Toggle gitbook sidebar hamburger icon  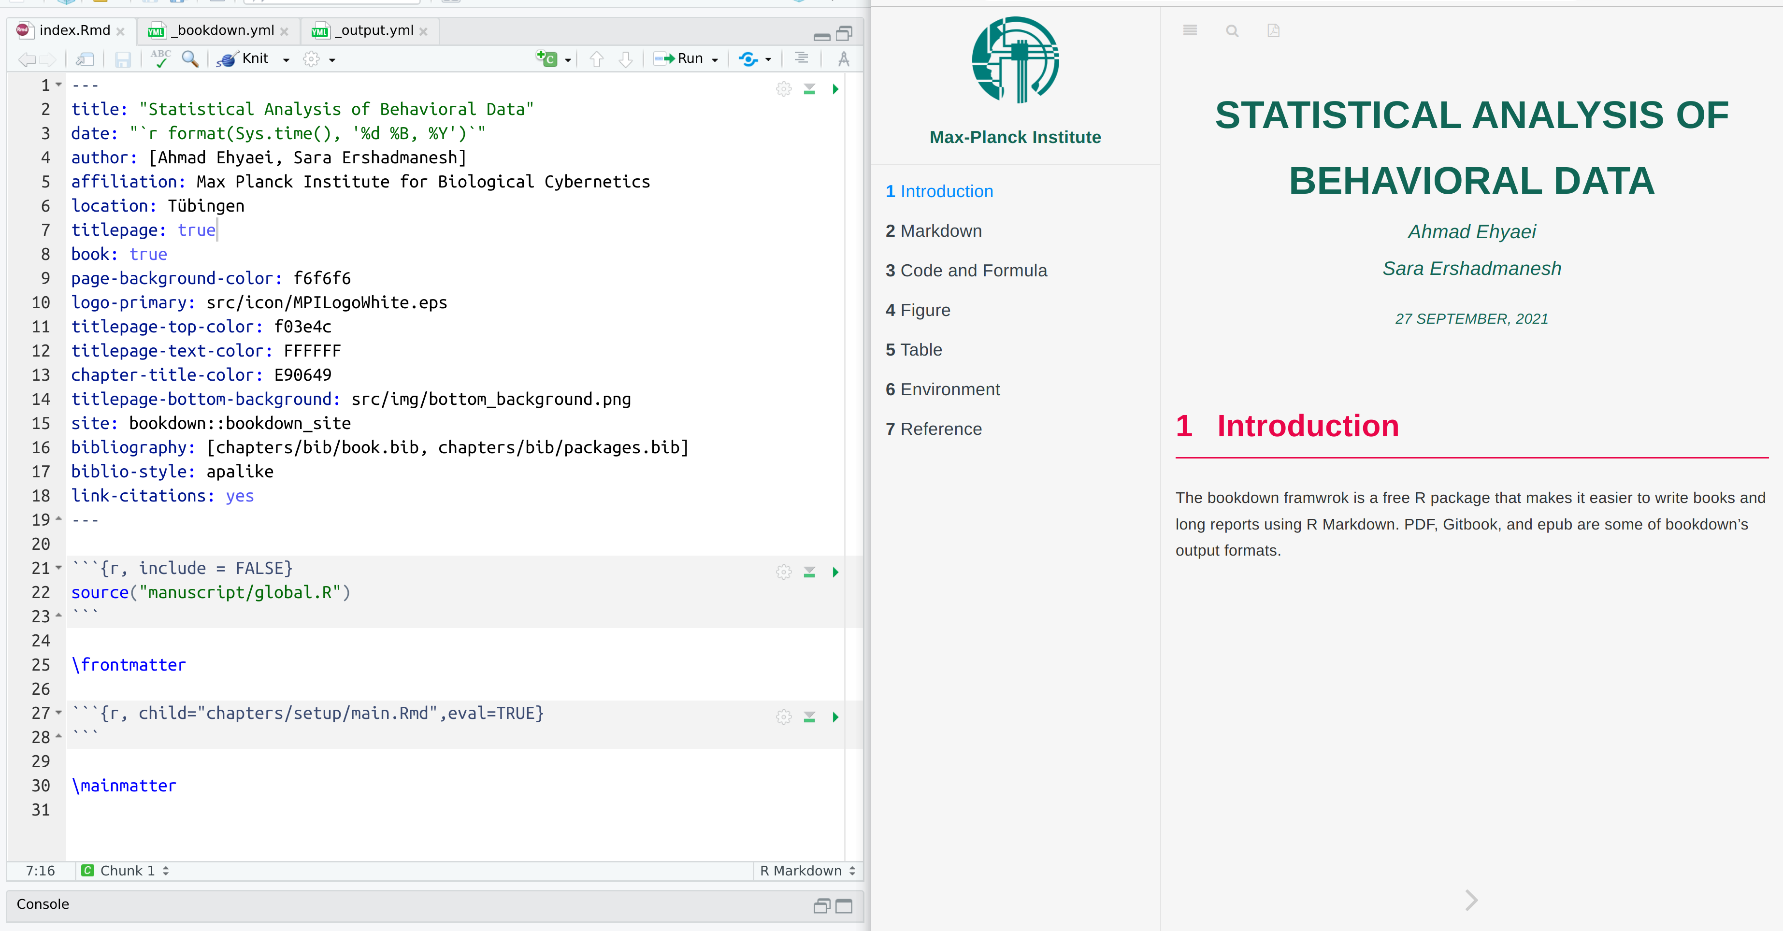tap(1190, 30)
